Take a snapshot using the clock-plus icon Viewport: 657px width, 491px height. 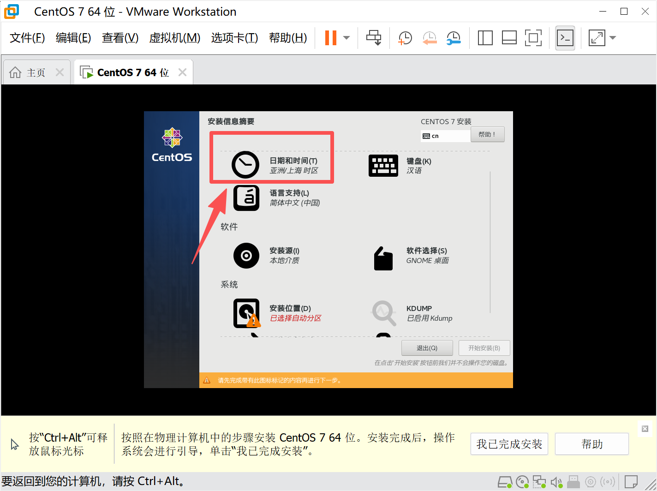pyautogui.click(x=405, y=38)
